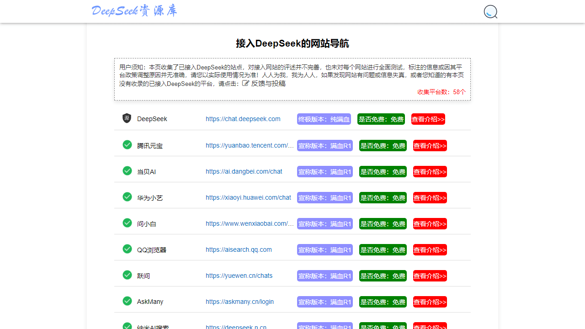The width and height of the screenshot is (585, 329).
Task: Click 是否免费：免费 badge for 腾讯元宝
Action: [383, 146]
